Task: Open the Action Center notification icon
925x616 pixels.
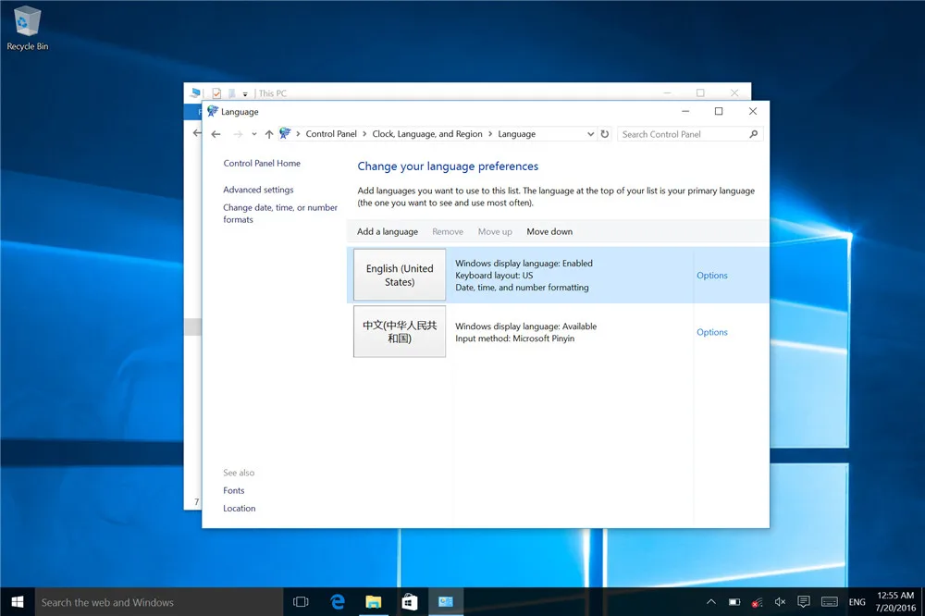Action: [x=804, y=602]
